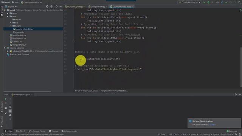The width and height of the screenshot is (242, 136).
Task: Switch to multipartupload.py editor tab
Action: pos(75,7)
